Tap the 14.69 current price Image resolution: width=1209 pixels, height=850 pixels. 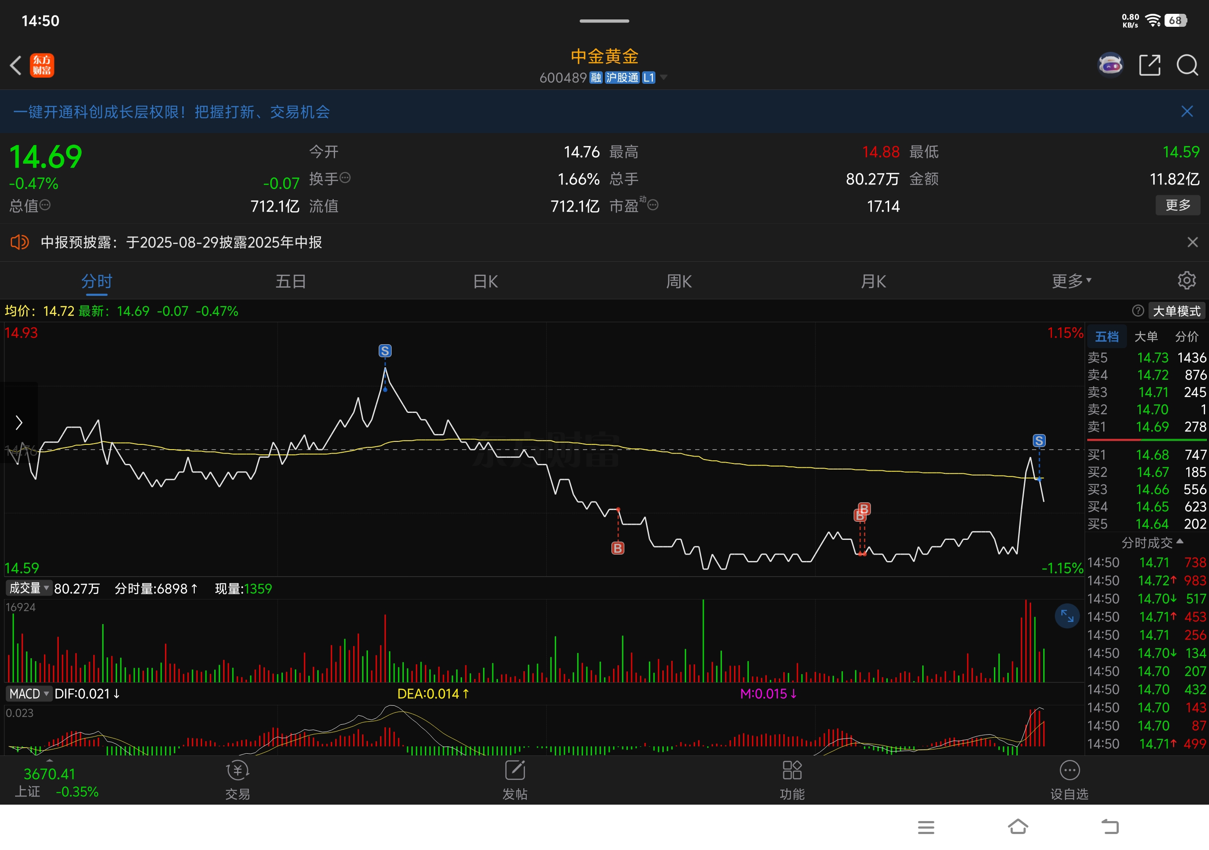click(46, 156)
